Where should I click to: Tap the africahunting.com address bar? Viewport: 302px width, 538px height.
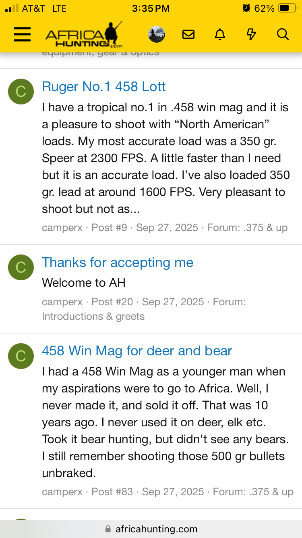coord(151,529)
